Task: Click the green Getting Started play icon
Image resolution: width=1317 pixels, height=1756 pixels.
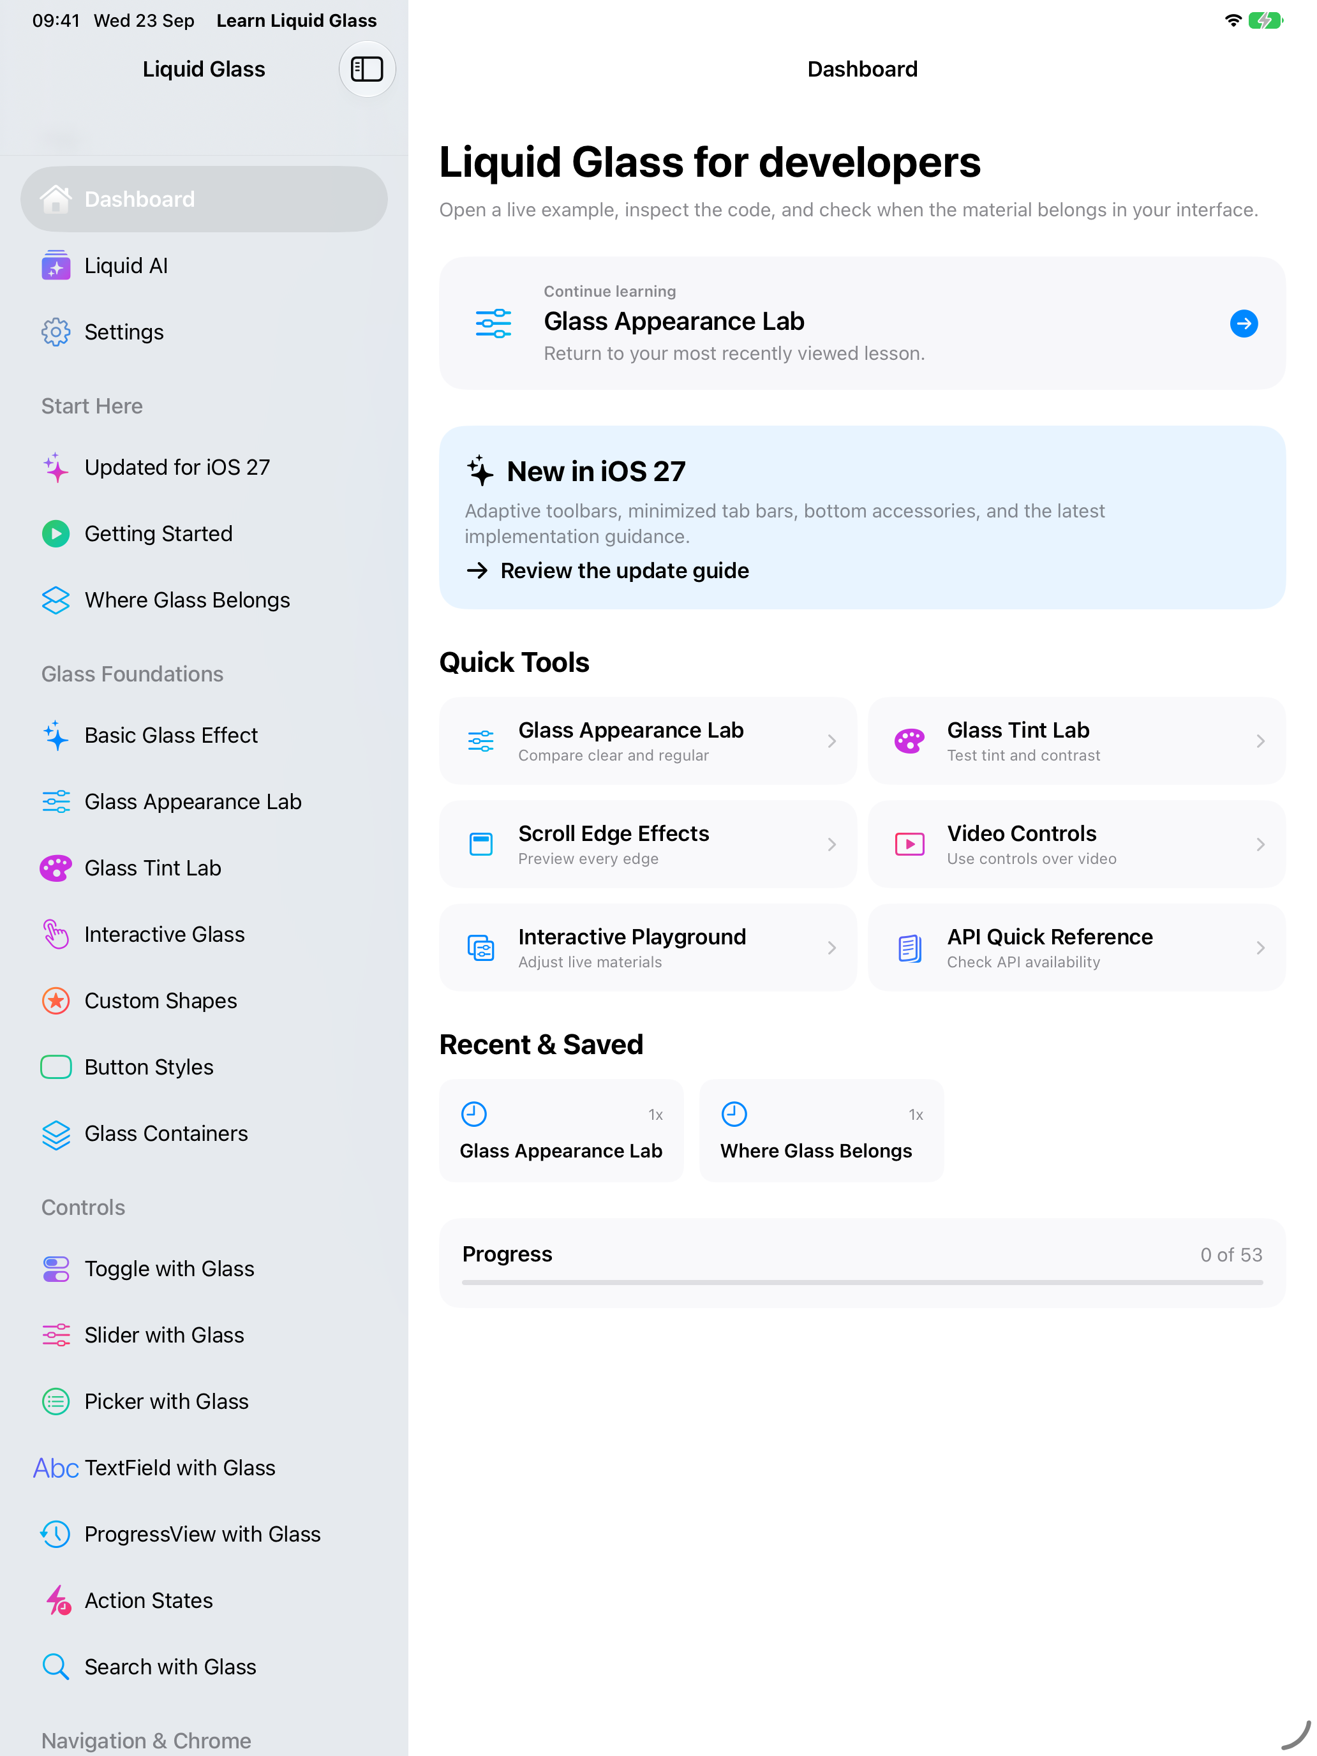Action: pyautogui.click(x=56, y=533)
